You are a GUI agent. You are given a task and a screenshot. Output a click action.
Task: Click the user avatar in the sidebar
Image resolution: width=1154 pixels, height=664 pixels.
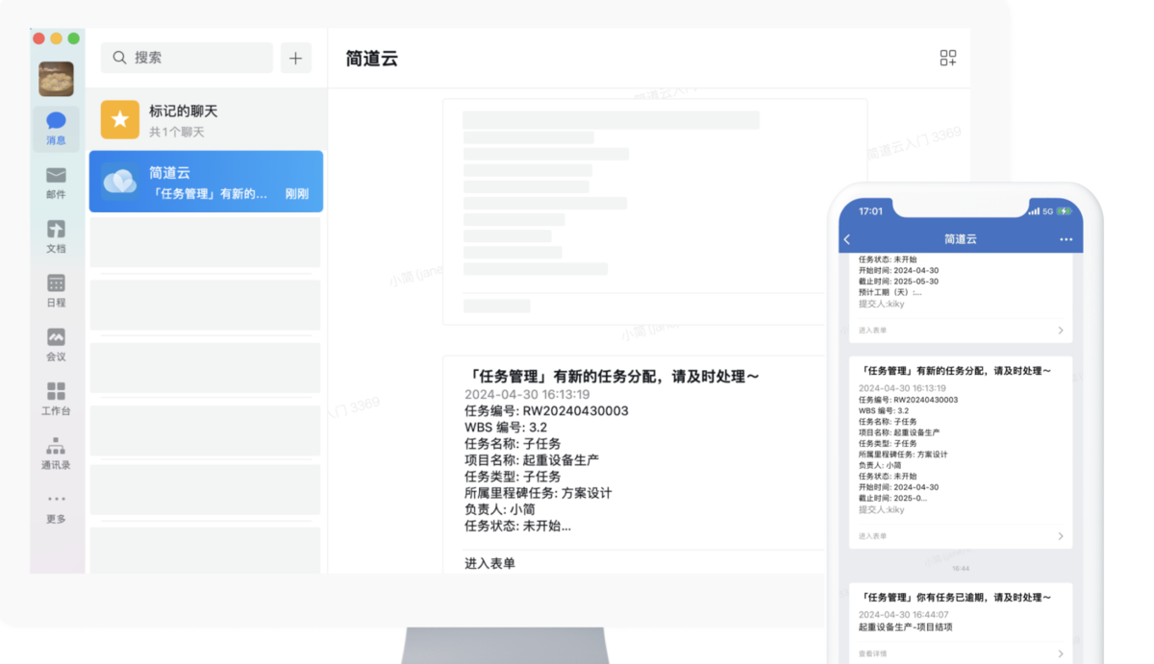click(x=56, y=79)
